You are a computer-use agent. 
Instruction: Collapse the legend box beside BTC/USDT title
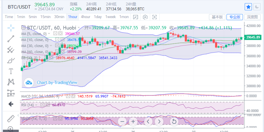point(23,27)
